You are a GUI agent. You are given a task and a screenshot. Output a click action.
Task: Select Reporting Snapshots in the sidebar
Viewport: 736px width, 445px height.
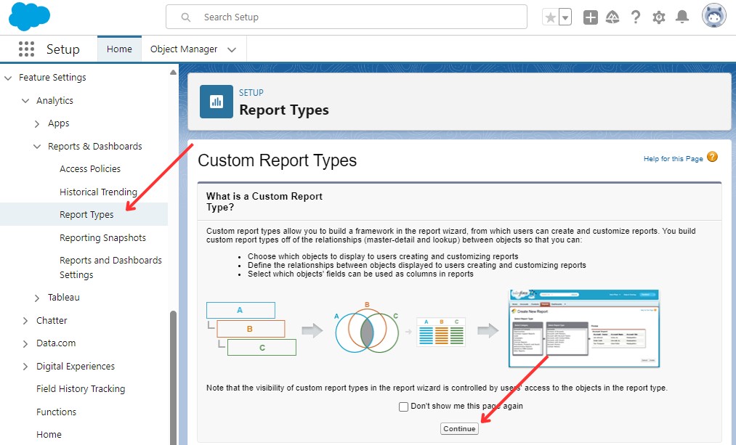click(x=102, y=237)
